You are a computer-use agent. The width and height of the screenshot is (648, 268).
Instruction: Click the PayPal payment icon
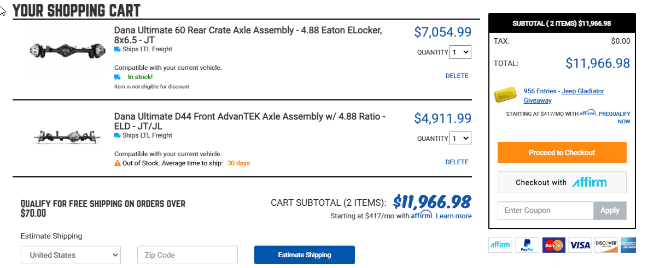pos(527,245)
